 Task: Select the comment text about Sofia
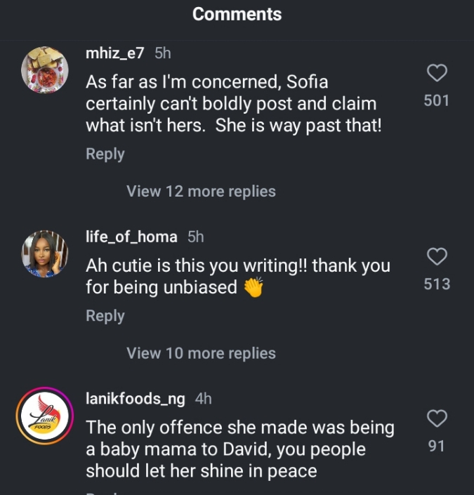pos(232,104)
